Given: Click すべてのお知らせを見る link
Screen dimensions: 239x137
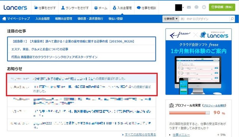Looking at the screenshot, I should tap(140, 134).
